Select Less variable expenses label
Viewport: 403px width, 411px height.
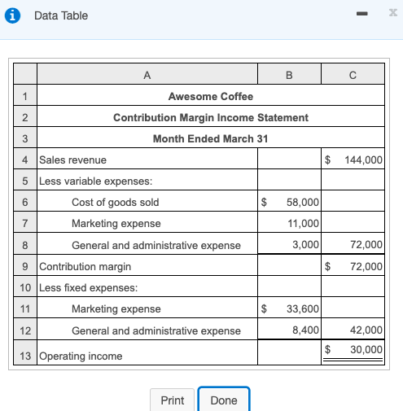click(x=96, y=181)
